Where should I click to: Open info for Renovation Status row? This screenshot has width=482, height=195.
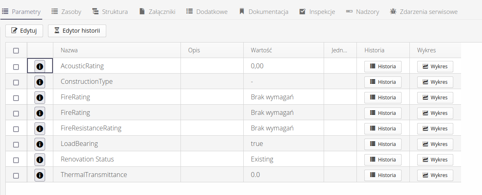click(40, 159)
